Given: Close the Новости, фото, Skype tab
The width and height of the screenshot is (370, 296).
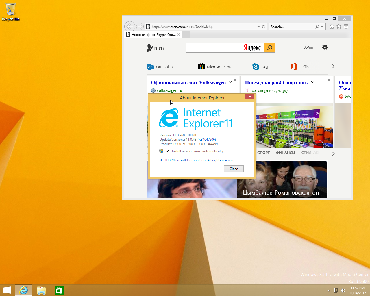Looking at the screenshot, I should (x=179, y=34).
